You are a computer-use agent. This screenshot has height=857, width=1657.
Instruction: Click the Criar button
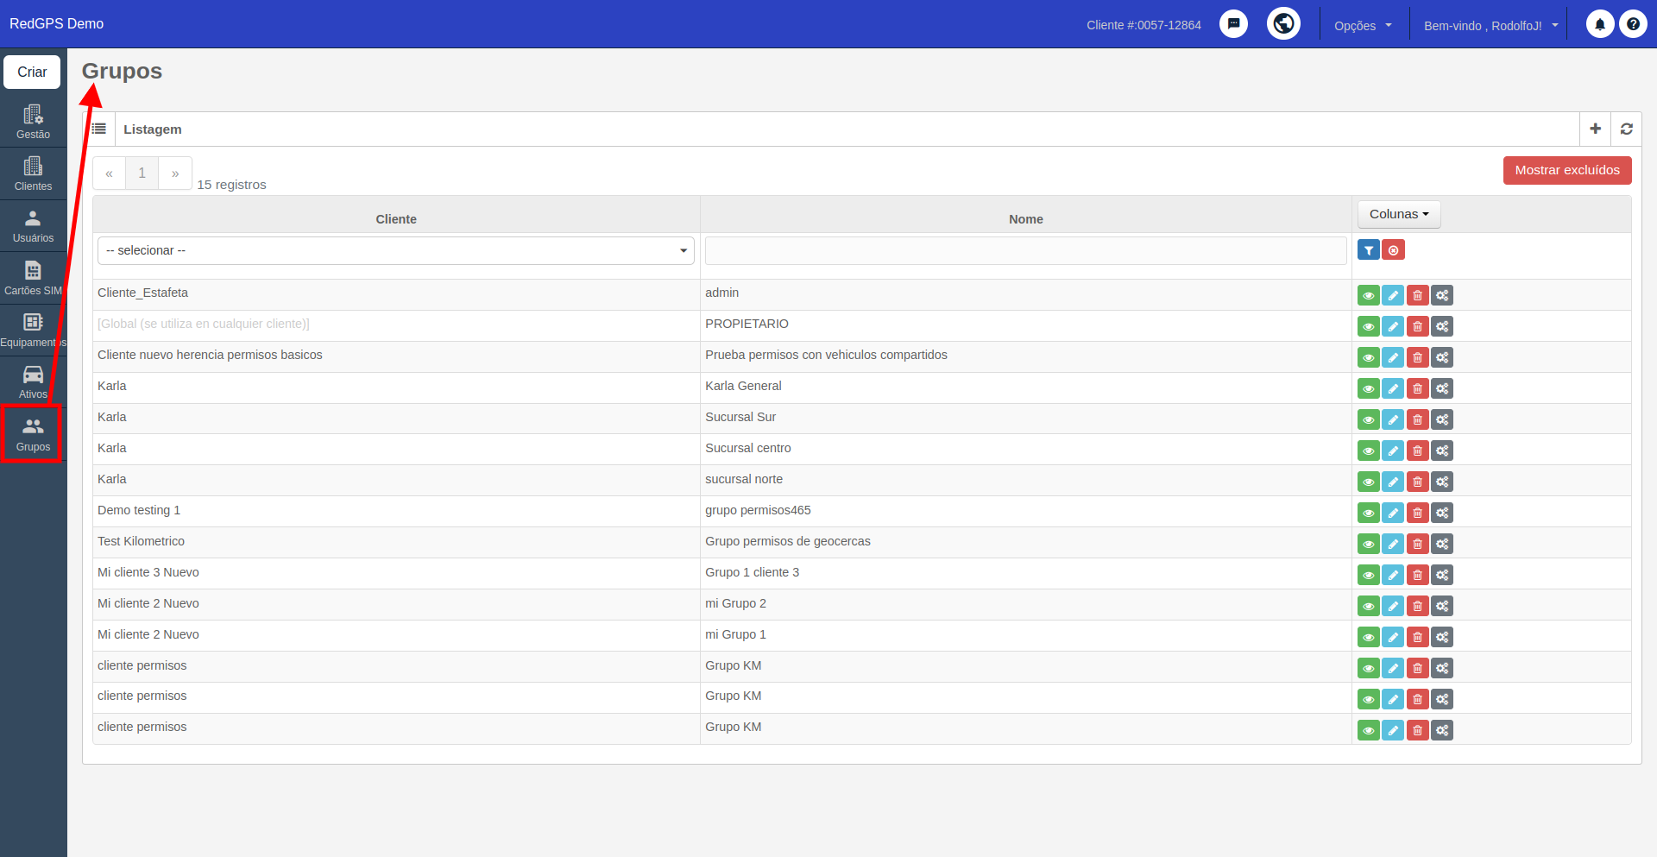click(32, 72)
